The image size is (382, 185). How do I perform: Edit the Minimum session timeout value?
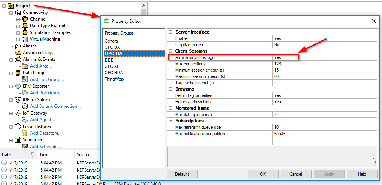click(324, 70)
